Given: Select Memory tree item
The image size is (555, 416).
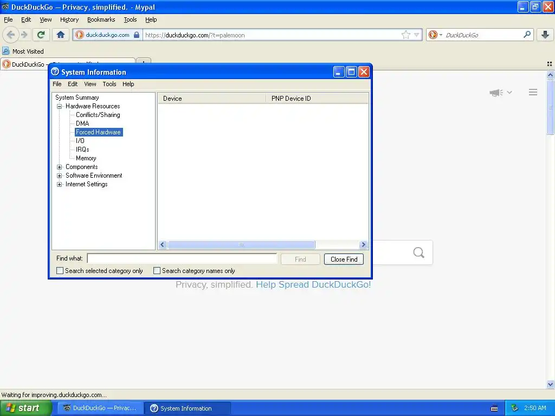Looking at the screenshot, I should [x=86, y=158].
